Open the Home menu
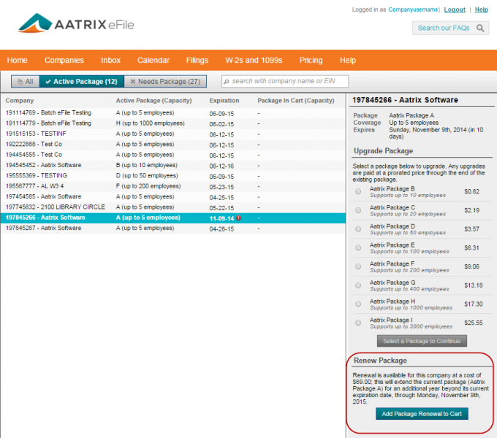The width and height of the screenshot is (497, 438). point(17,60)
